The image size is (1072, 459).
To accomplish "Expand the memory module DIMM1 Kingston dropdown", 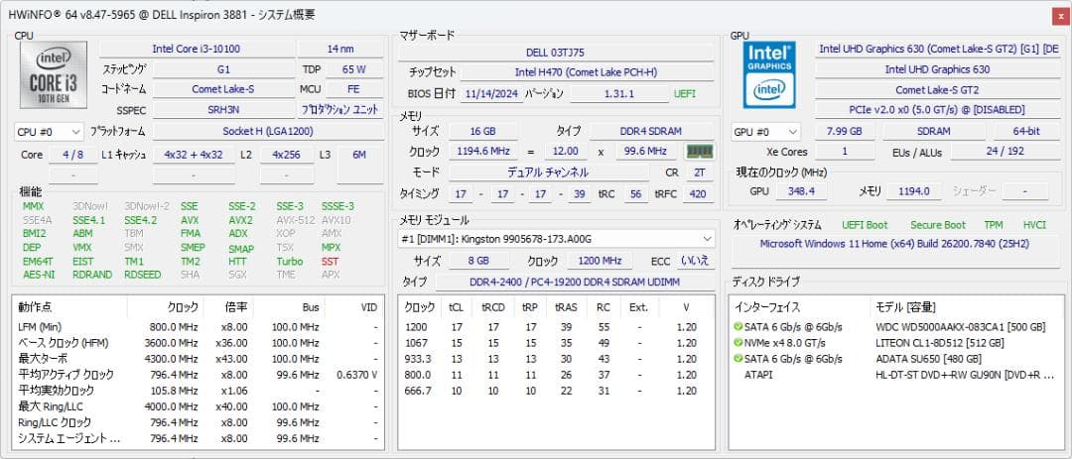I will click(557, 239).
